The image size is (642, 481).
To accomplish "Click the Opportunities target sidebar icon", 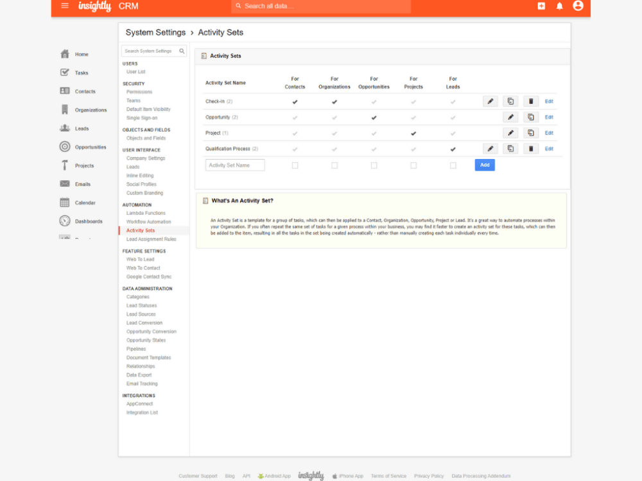I will click(x=65, y=146).
